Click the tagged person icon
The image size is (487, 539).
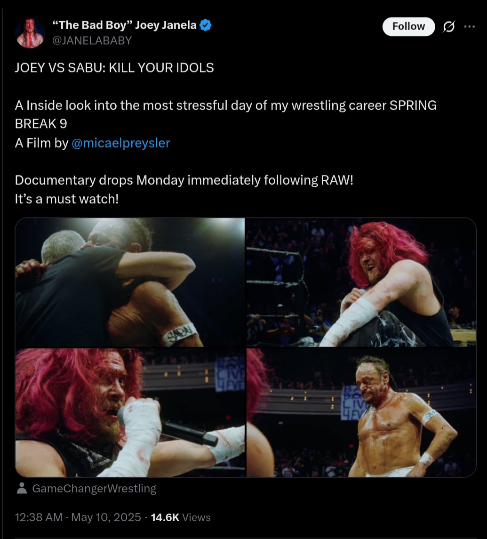pos(22,489)
